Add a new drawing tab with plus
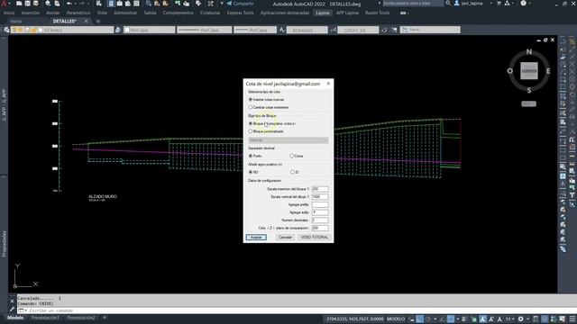The width and height of the screenshot is (577, 324). (98, 22)
